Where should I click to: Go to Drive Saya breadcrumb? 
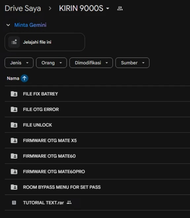point(23,8)
